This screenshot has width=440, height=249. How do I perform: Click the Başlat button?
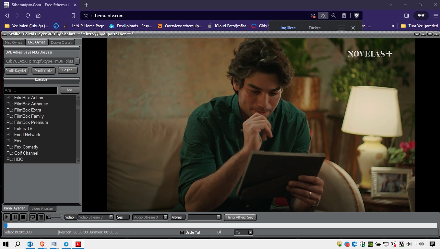pyautogui.click(x=67, y=70)
